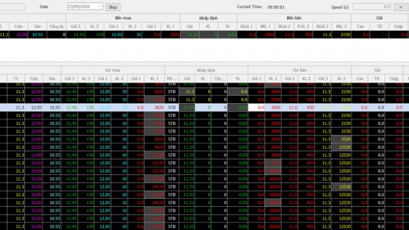409x230 pixels.
Task: Click the Stop button
Action: coord(113,7)
